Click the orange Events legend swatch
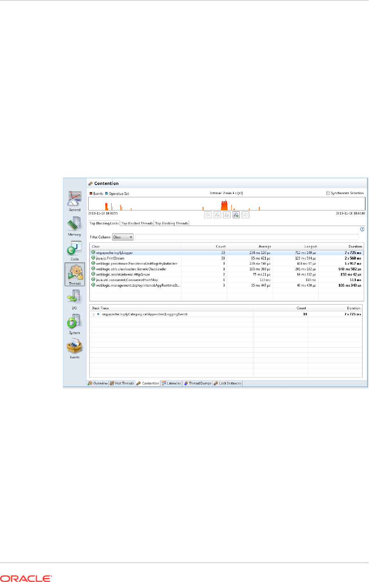Screen dimensions: 369x582 (91, 193)
